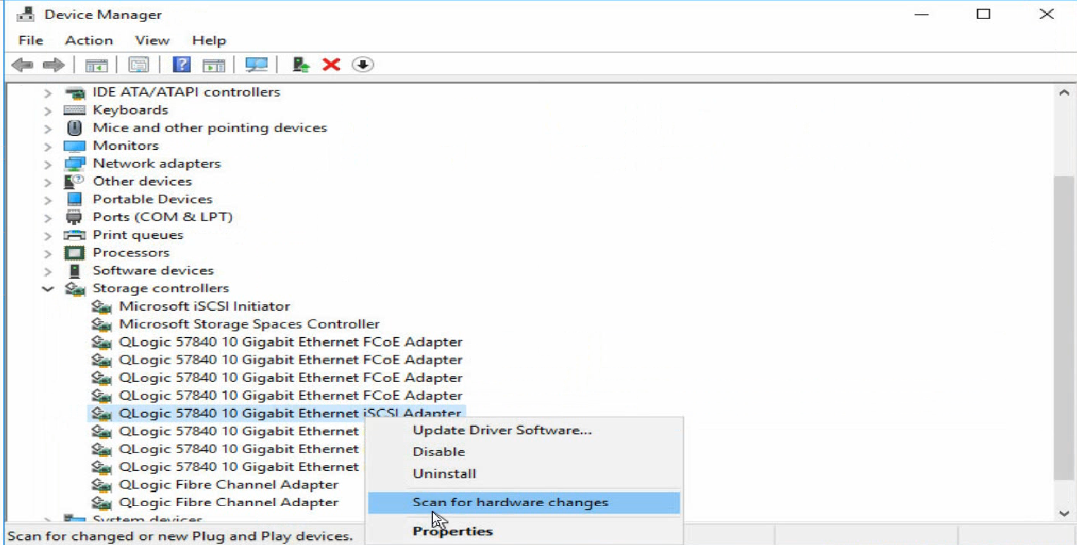1077x545 pixels.
Task: Toggle the action pane toolbar icon
Action: click(214, 65)
